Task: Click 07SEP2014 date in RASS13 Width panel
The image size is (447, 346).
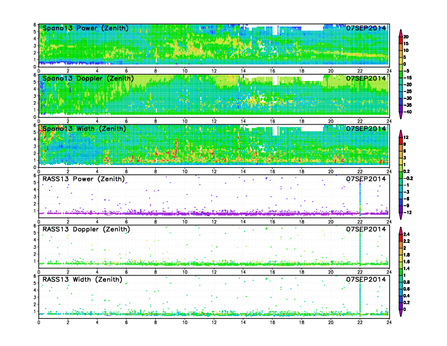Action: coord(366,279)
